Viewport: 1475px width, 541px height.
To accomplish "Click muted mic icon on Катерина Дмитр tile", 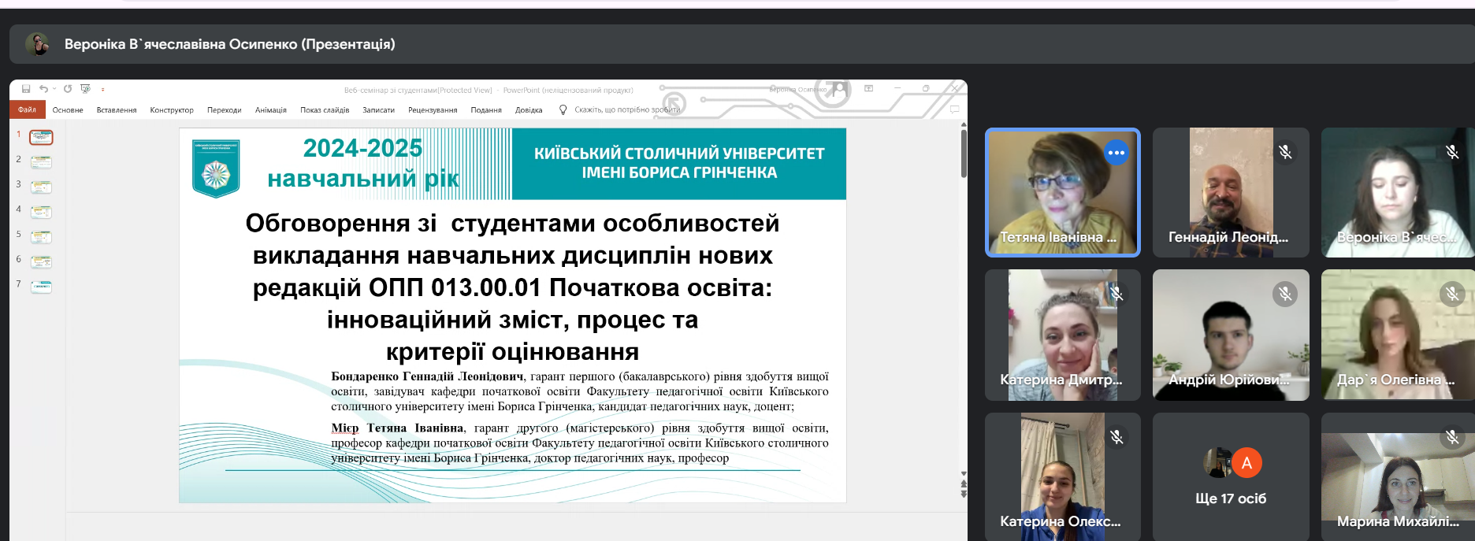I will (x=1116, y=295).
